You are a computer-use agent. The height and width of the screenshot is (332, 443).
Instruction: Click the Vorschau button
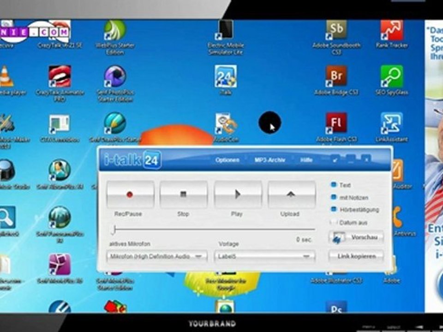[356, 237]
